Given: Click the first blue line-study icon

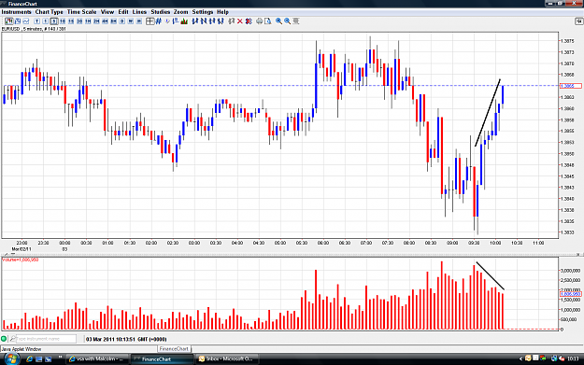Looking at the screenshot, I should pos(194,21).
